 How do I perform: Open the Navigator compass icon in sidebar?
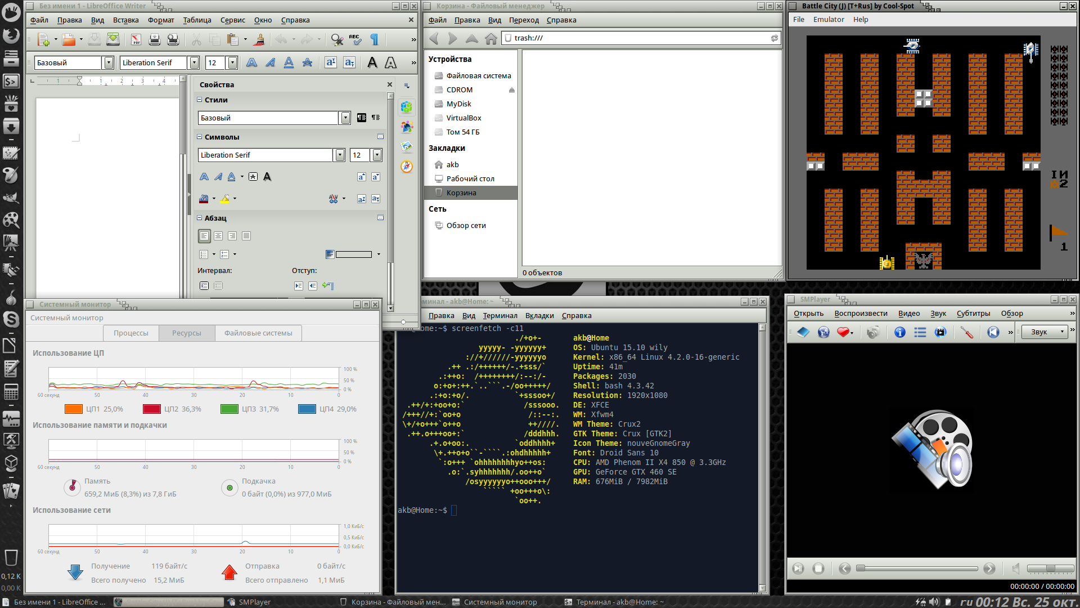click(407, 167)
